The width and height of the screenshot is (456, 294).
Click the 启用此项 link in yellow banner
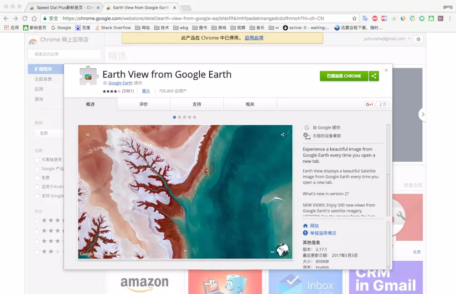click(x=254, y=38)
